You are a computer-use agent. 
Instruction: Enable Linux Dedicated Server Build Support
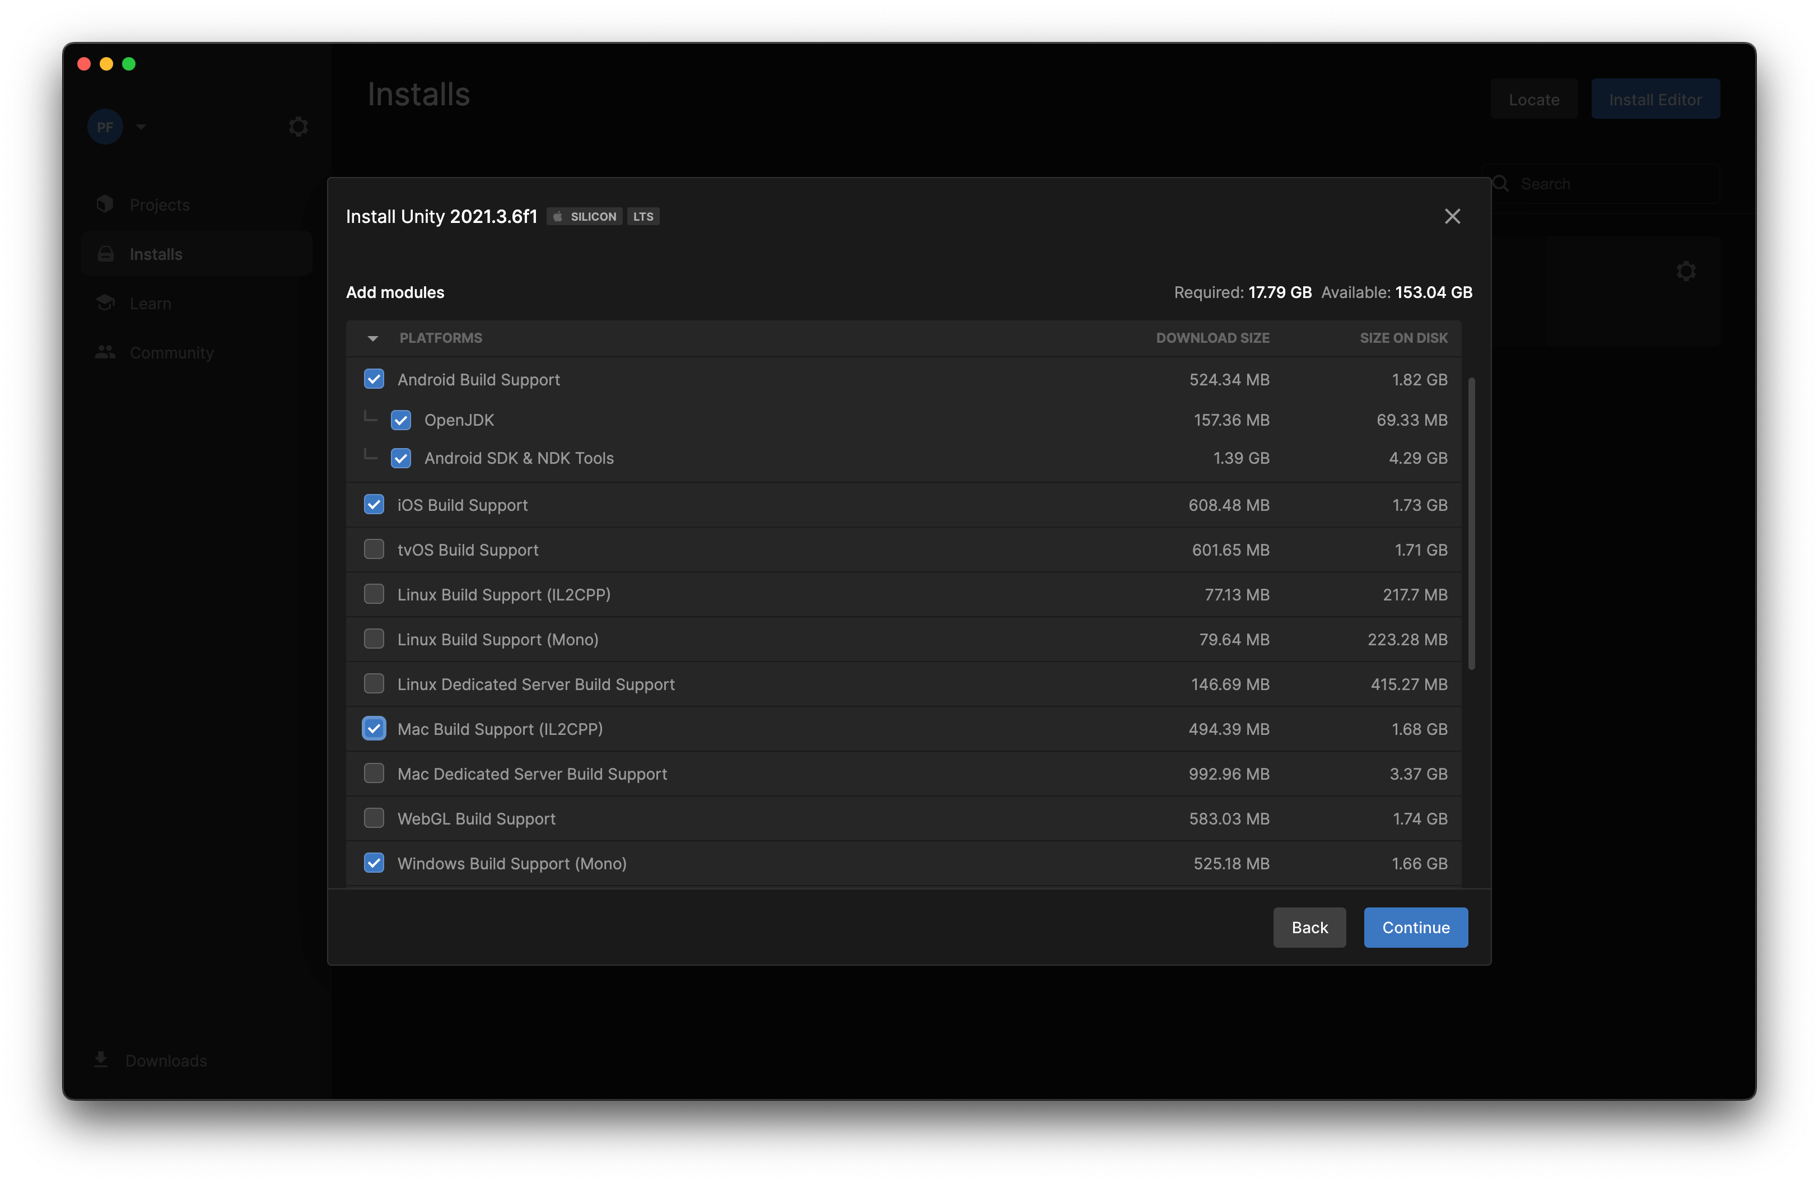pos(374,684)
